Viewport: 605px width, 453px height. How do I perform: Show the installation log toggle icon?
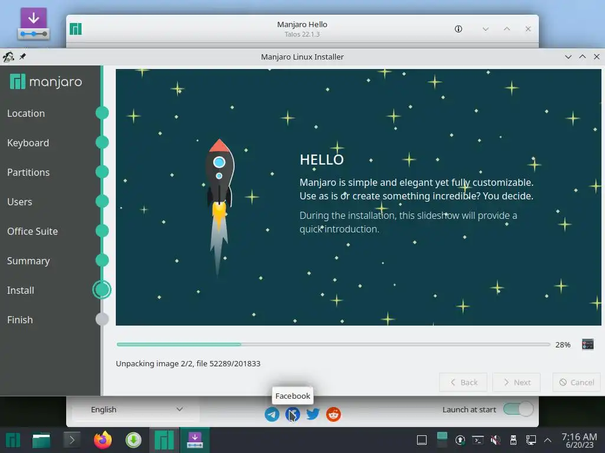(x=588, y=344)
